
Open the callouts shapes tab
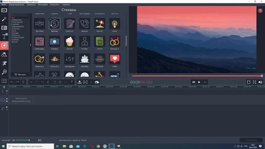(x=4, y=54)
